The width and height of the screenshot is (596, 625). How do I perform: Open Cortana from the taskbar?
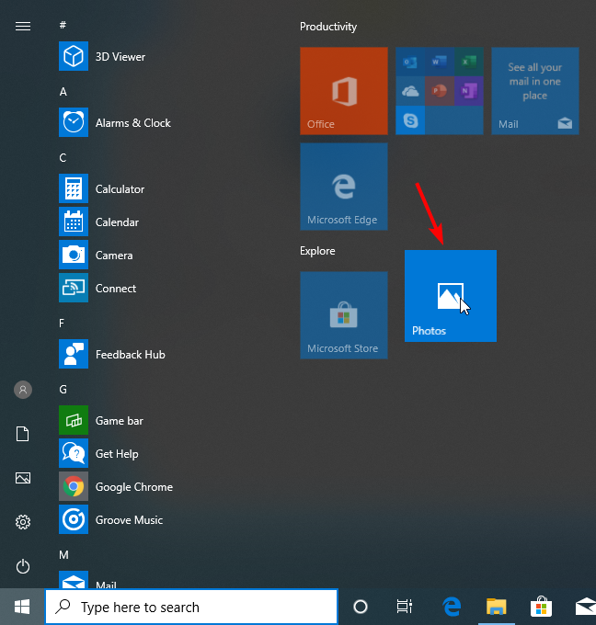[x=361, y=607]
